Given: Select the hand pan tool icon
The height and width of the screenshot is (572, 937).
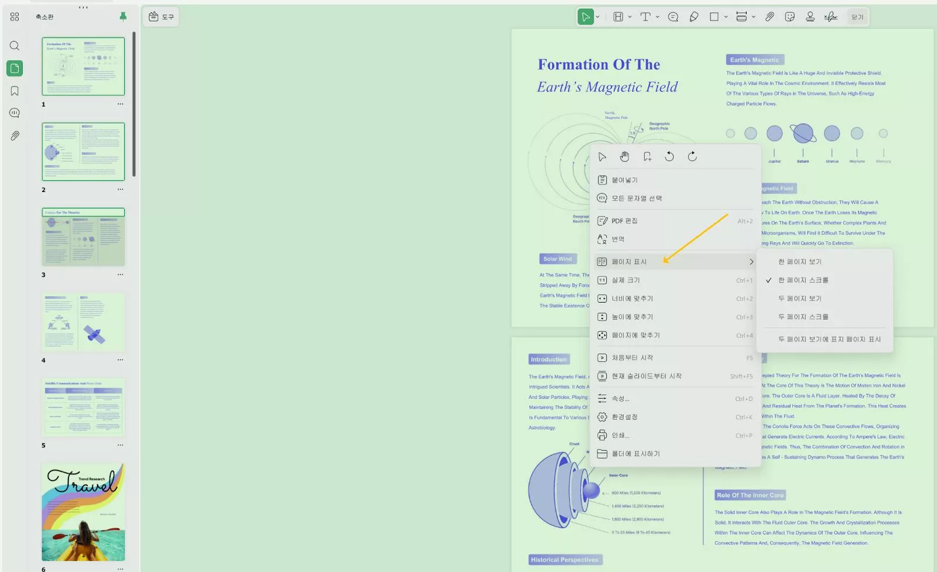Looking at the screenshot, I should pyautogui.click(x=624, y=156).
